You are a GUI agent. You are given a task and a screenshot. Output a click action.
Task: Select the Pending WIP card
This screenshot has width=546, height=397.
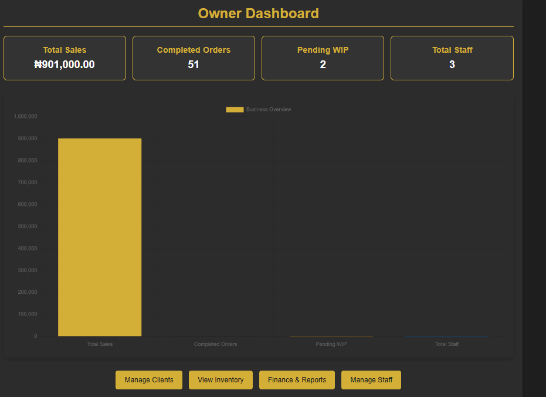323,57
